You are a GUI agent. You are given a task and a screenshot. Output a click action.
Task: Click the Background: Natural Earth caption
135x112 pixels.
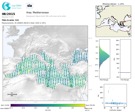(46, 16)
